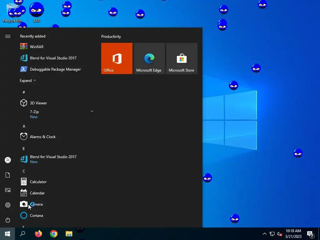Open 3D Viewer app
The width and height of the screenshot is (320, 240).
[57, 103]
